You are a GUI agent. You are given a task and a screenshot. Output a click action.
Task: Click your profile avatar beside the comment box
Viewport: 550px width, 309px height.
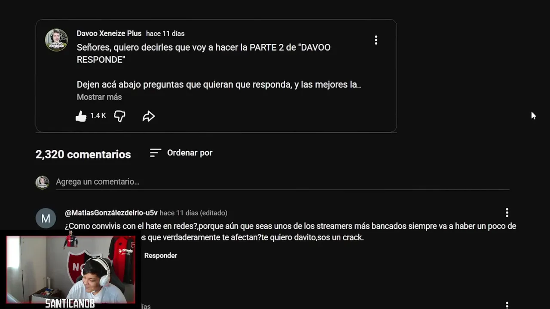[x=42, y=182]
